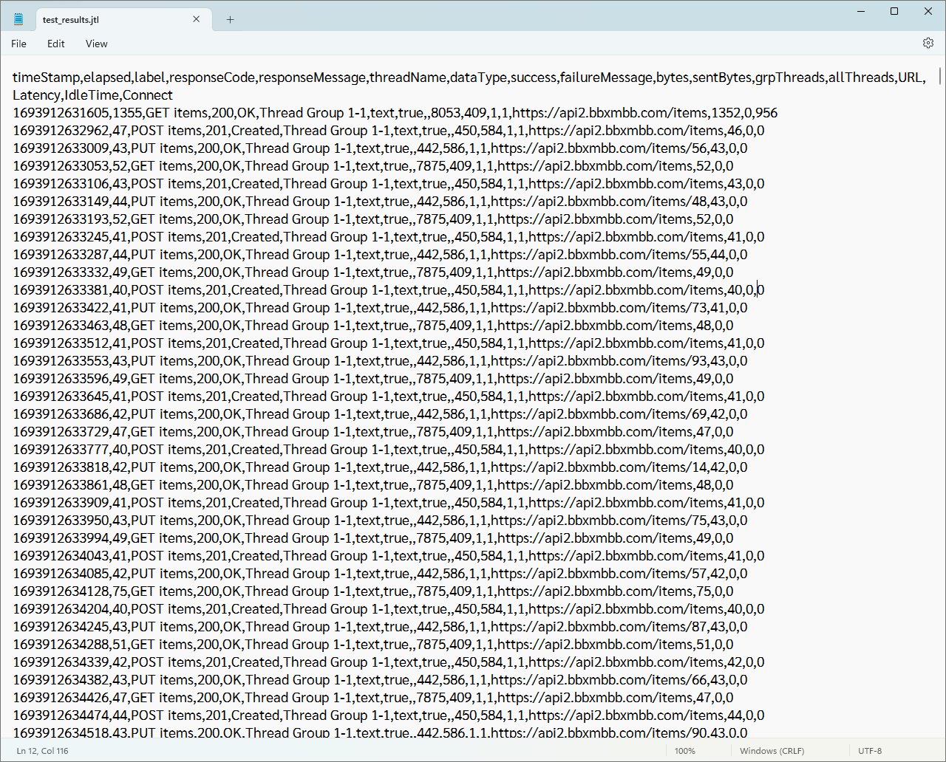Minimize the Notepad window
This screenshot has width=946, height=762.
860,11
